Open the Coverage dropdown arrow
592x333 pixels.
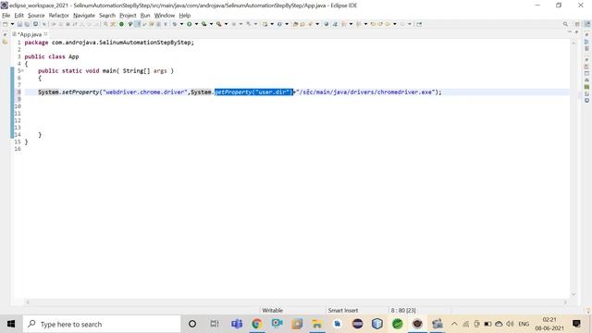pyautogui.click(x=211, y=24)
